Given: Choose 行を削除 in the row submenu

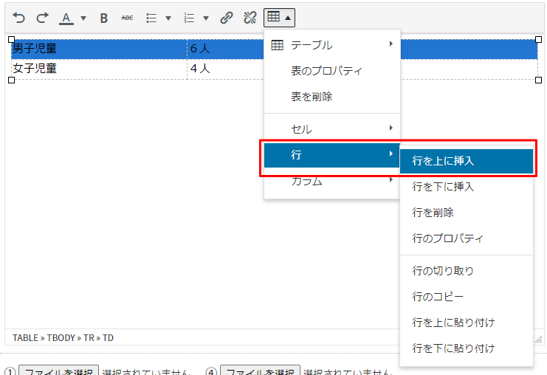Looking at the screenshot, I should coord(433,213).
